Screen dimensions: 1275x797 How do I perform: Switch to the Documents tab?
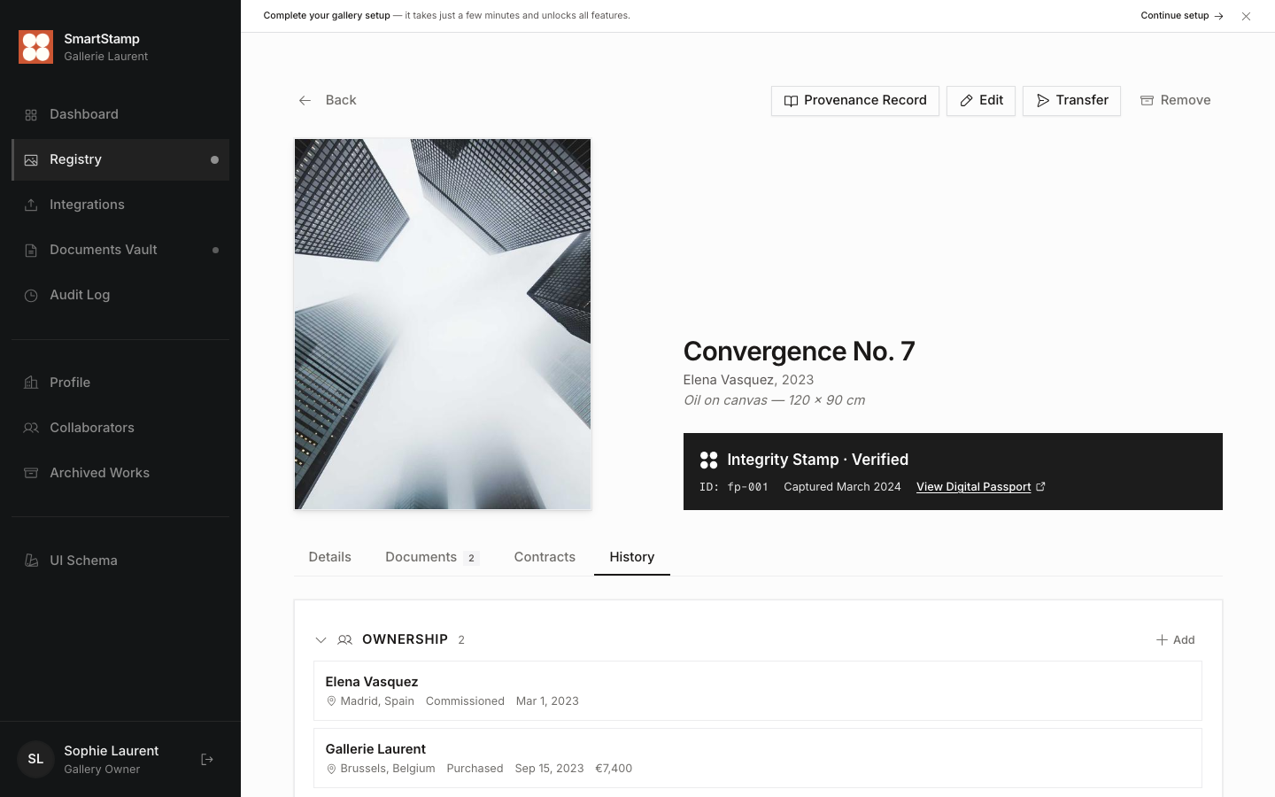pos(432,557)
